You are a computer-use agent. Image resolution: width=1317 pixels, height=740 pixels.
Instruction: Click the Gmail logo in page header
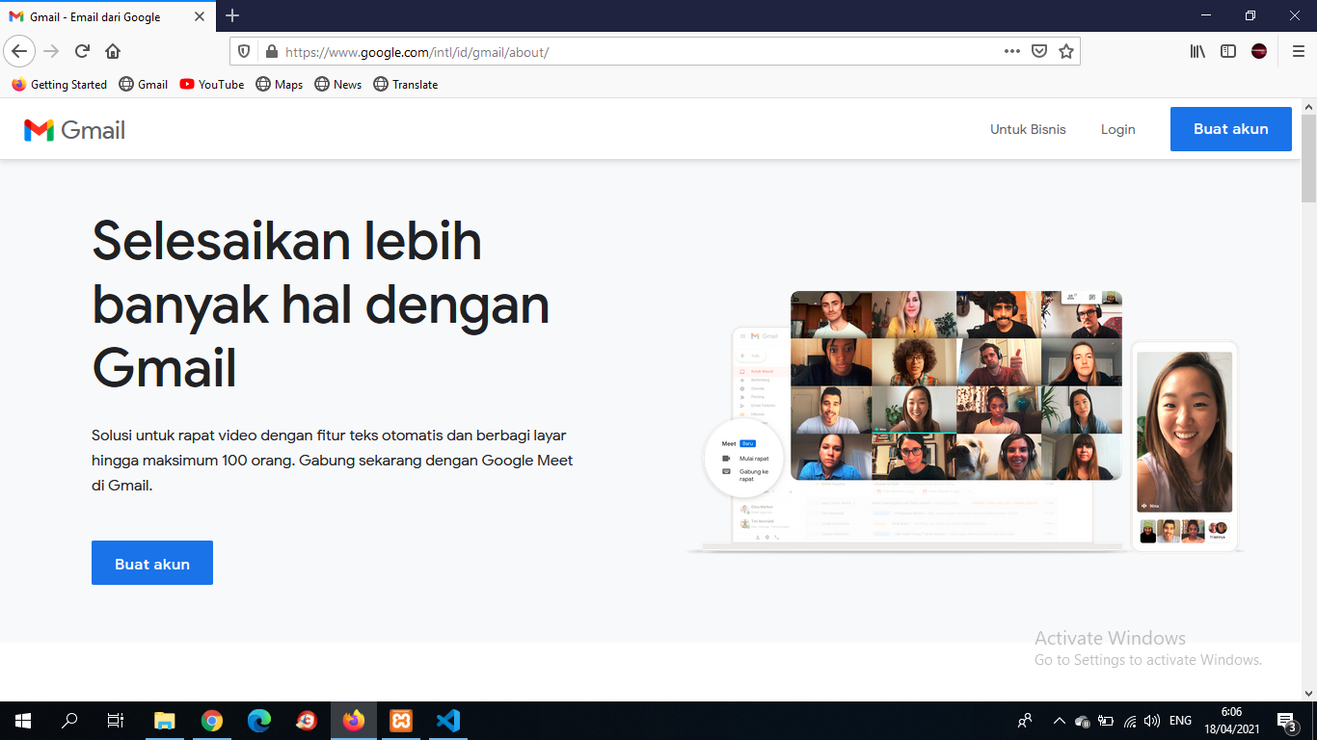[x=74, y=130]
